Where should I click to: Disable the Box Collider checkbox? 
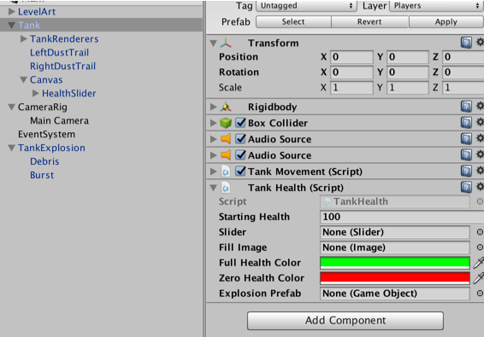tap(240, 123)
